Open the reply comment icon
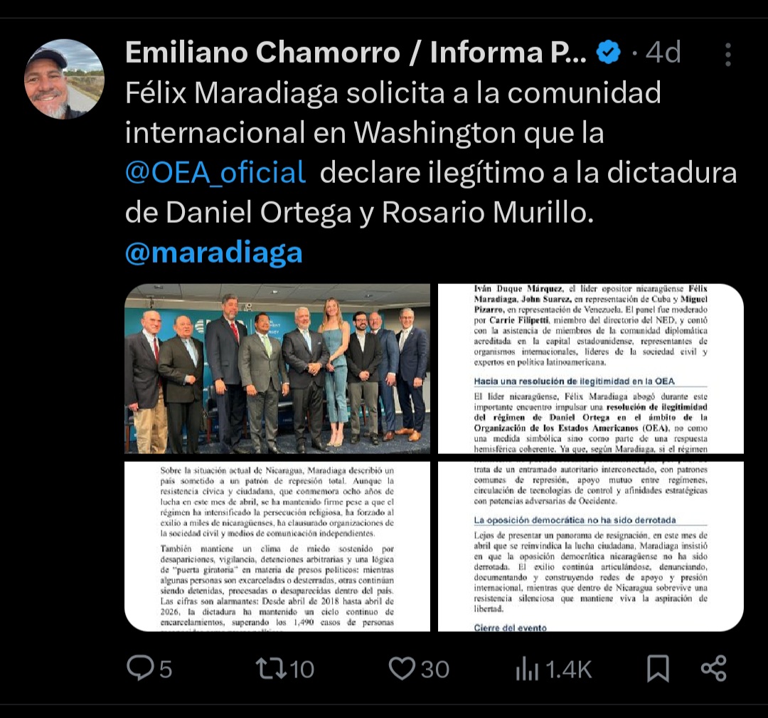The width and height of the screenshot is (768, 718). [x=140, y=668]
